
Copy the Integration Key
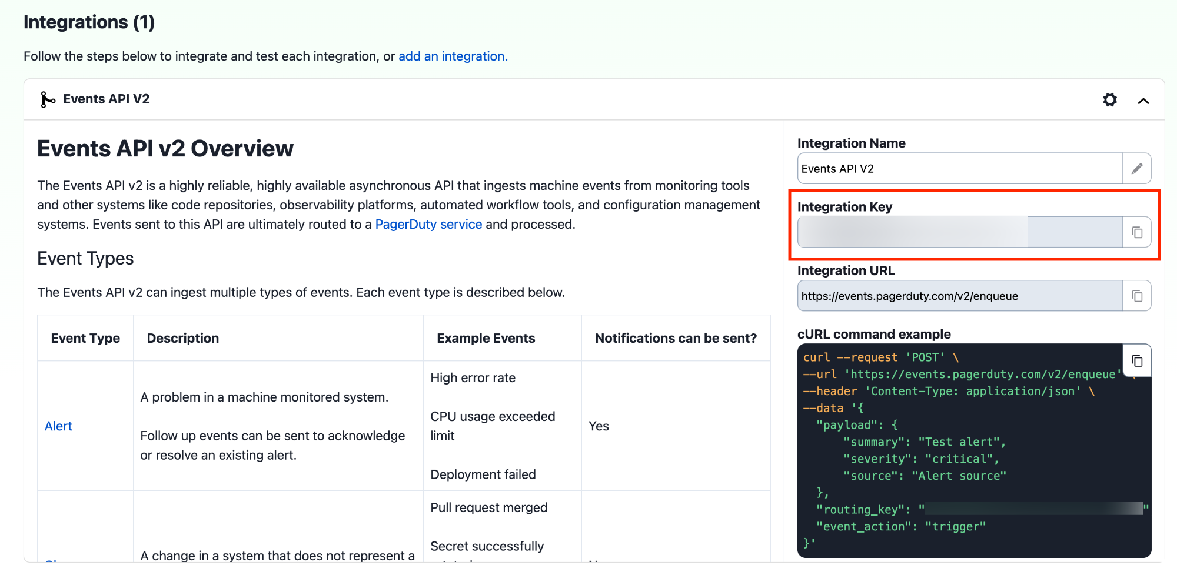[x=1137, y=232]
